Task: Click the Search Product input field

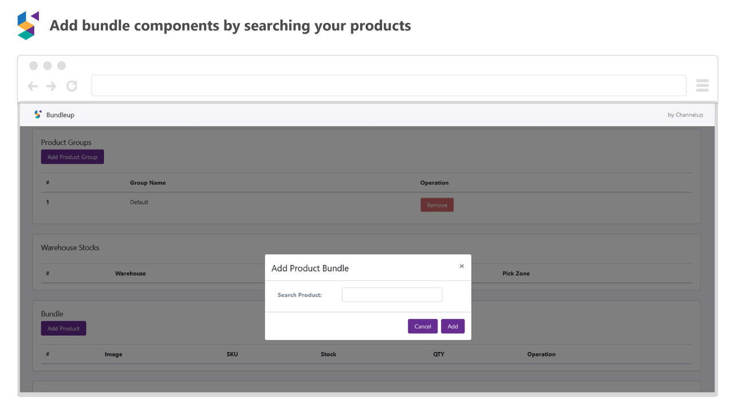Action: click(392, 294)
